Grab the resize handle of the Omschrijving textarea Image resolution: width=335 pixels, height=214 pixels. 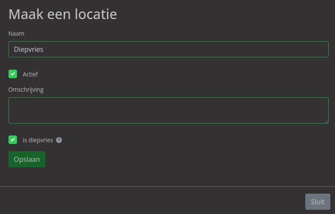[x=326, y=121]
